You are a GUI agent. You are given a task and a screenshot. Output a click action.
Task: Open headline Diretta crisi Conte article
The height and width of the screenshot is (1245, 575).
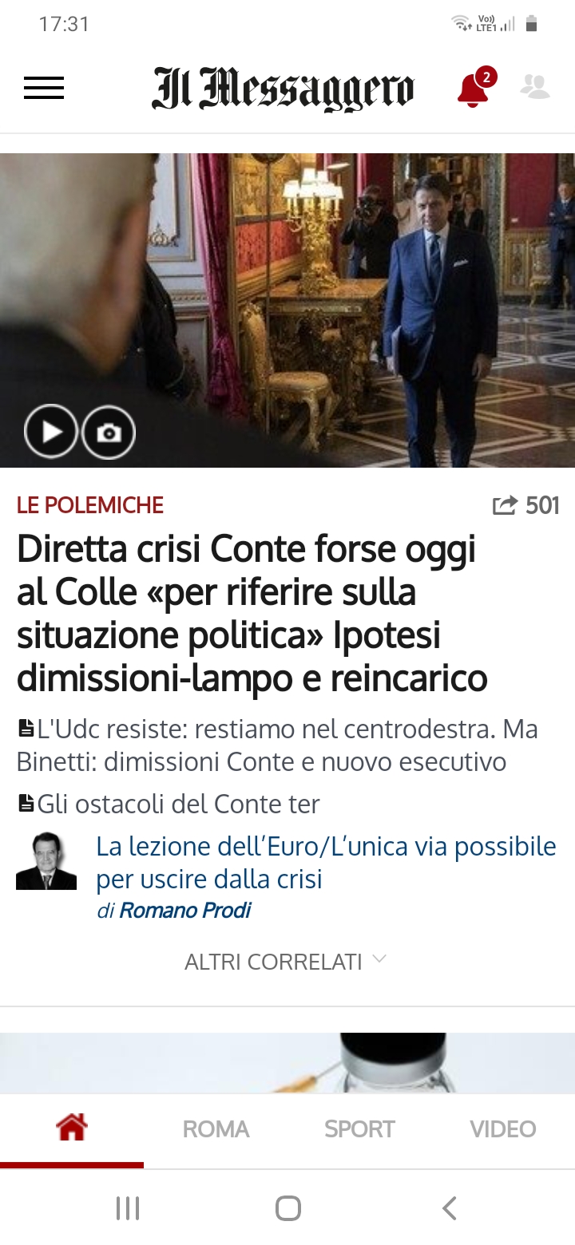pyautogui.click(x=252, y=614)
